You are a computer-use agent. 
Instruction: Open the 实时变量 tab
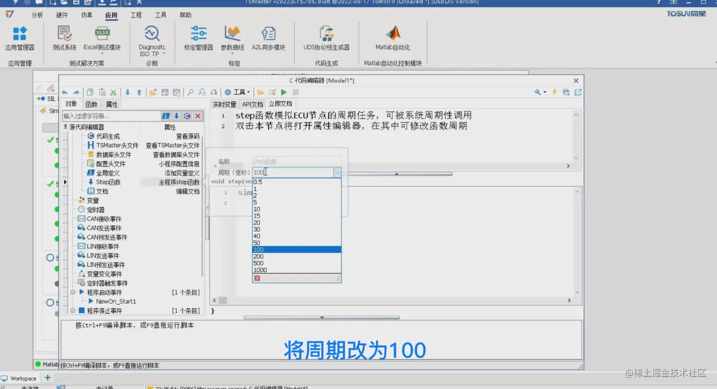click(225, 104)
